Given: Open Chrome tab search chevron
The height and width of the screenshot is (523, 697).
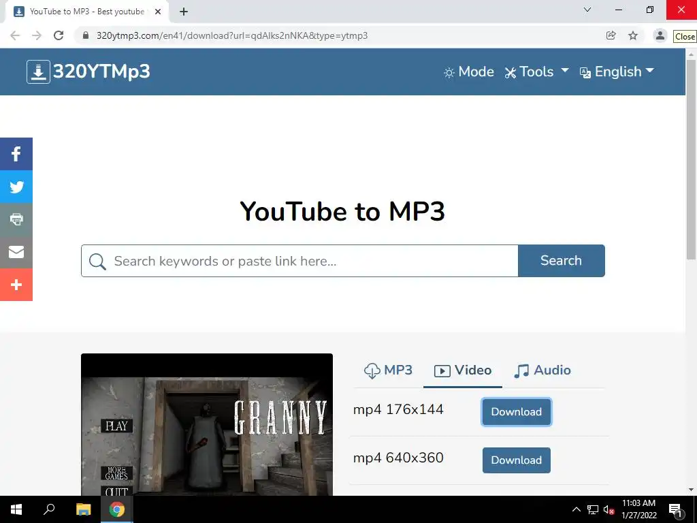Looking at the screenshot, I should coord(587,10).
